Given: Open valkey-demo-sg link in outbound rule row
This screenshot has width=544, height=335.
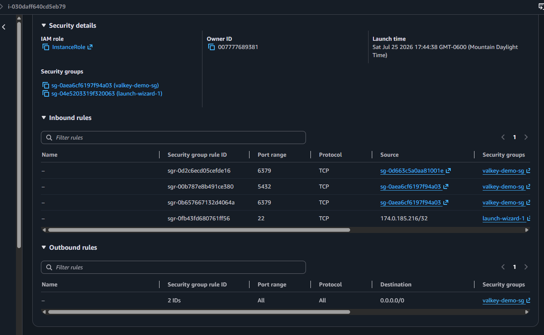Looking at the screenshot, I should pos(503,300).
